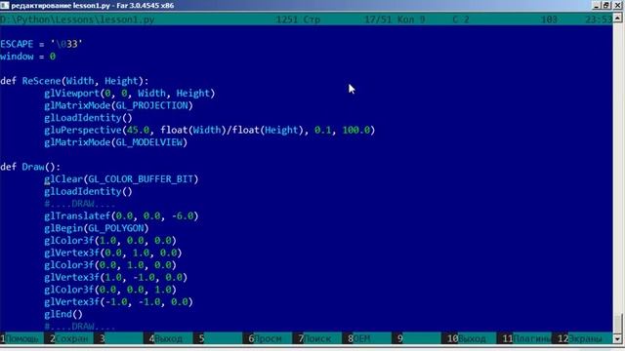Click the glColor3f(0.0, 1.0, 0.0) line

[110, 265]
